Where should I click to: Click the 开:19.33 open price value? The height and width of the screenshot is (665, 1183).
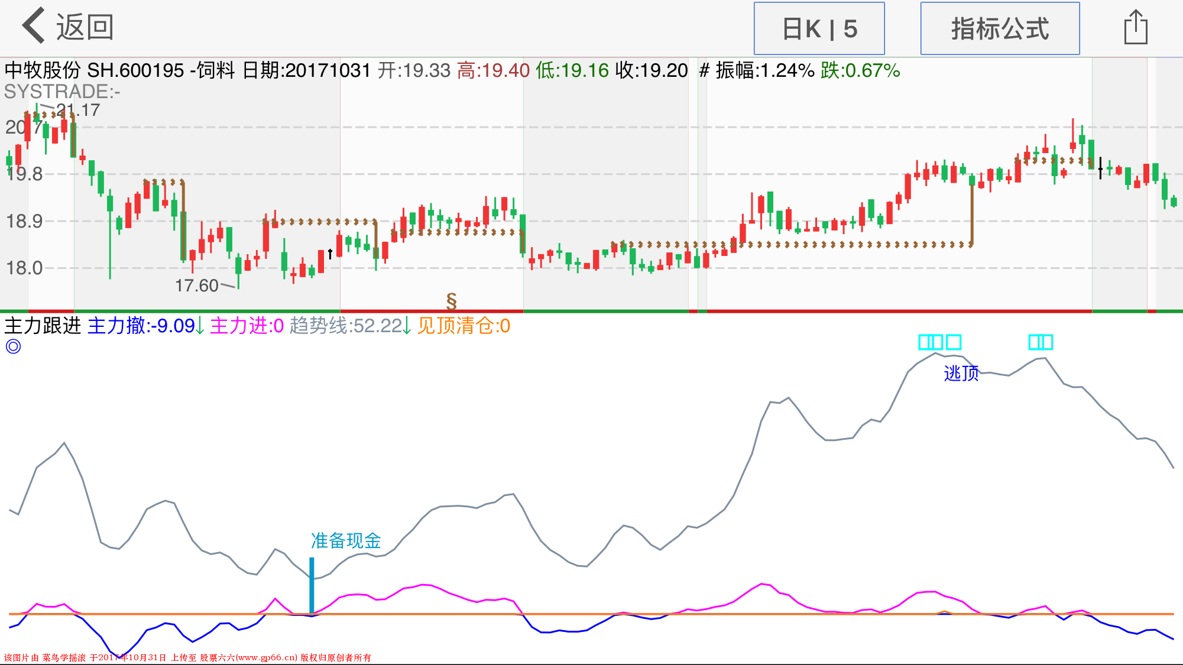[x=414, y=70]
